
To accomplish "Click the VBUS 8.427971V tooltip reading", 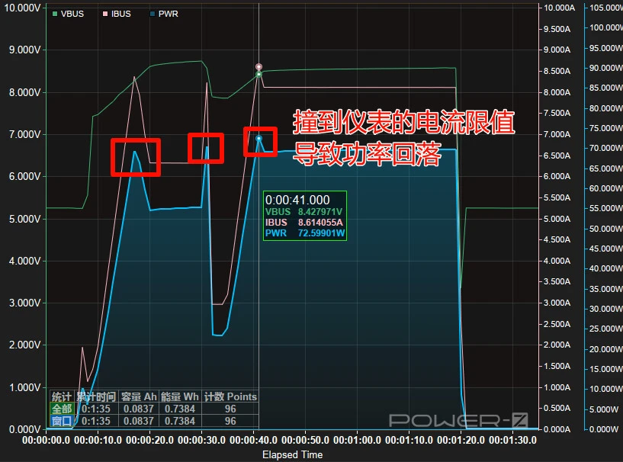I will tap(305, 211).
